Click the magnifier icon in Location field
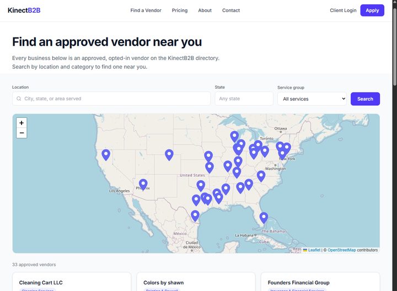The image size is (397, 291). pyautogui.click(x=19, y=99)
